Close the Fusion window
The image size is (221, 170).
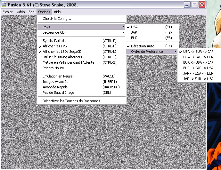pyautogui.click(x=202, y=5)
